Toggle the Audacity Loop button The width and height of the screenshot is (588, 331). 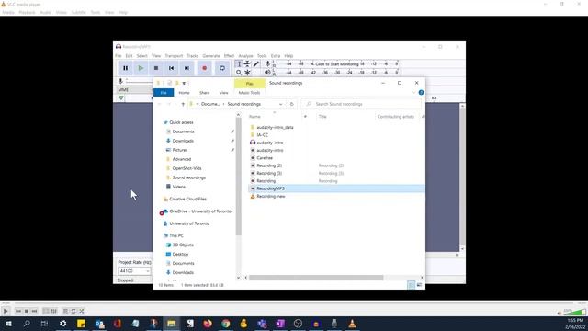pos(222,68)
